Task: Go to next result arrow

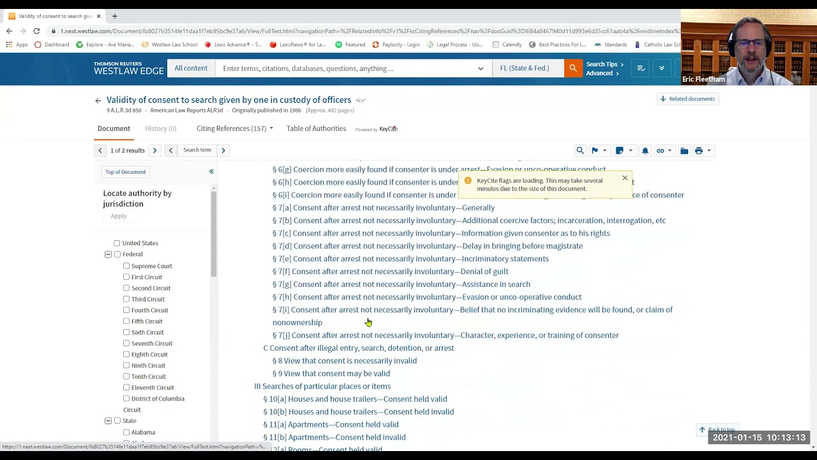Action: pos(154,150)
